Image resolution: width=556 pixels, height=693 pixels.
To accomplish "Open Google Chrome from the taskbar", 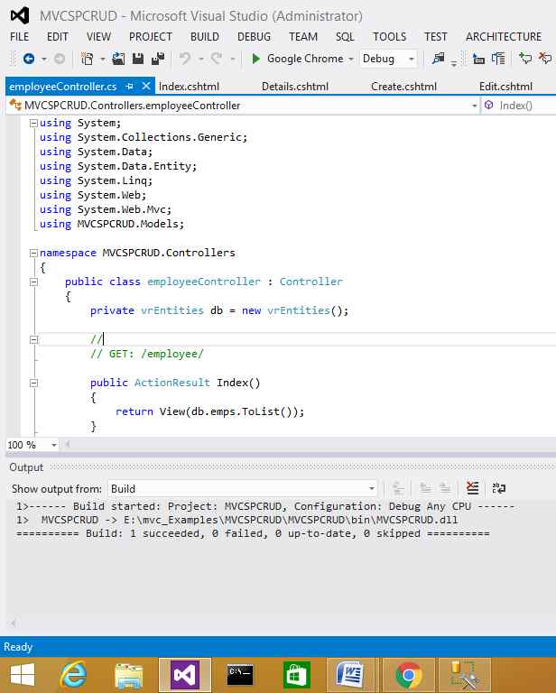I will point(409,675).
